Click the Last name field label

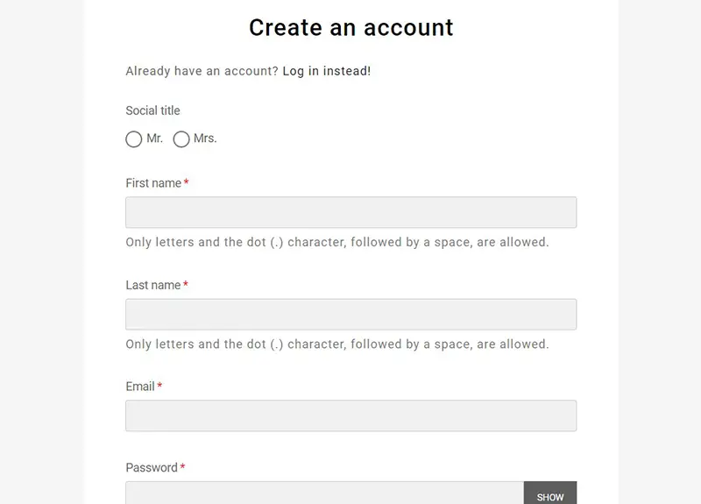[152, 285]
